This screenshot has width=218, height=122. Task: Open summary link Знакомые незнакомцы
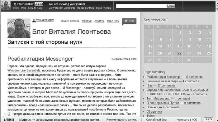pyautogui.click(x=162, y=81)
